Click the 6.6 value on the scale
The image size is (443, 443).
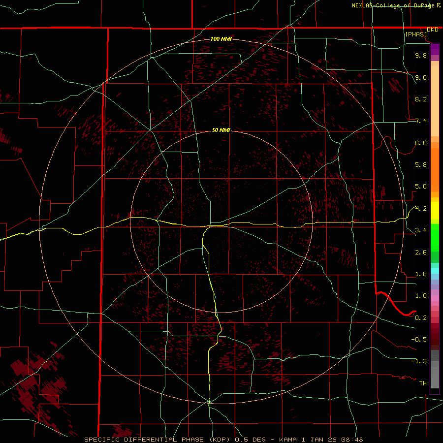tap(421, 143)
